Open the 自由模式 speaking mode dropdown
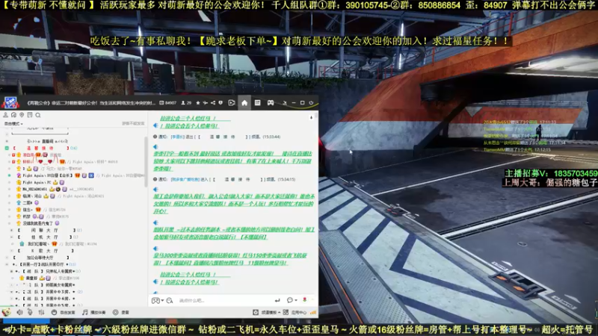 tap(13, 123)
